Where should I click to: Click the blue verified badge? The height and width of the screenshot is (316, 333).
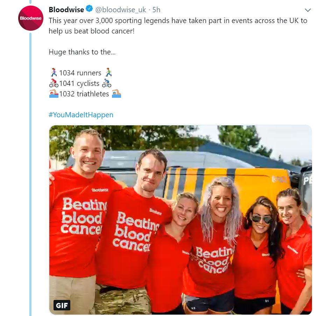[x=89, y=9]
